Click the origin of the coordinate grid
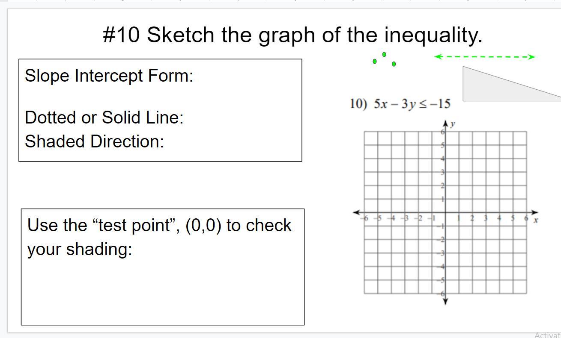The image size is (561, 338). click(x=445, y=212)
